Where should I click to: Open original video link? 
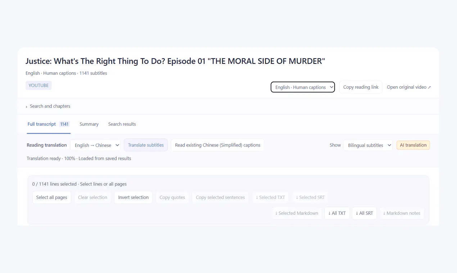click(x=409, y=87)
